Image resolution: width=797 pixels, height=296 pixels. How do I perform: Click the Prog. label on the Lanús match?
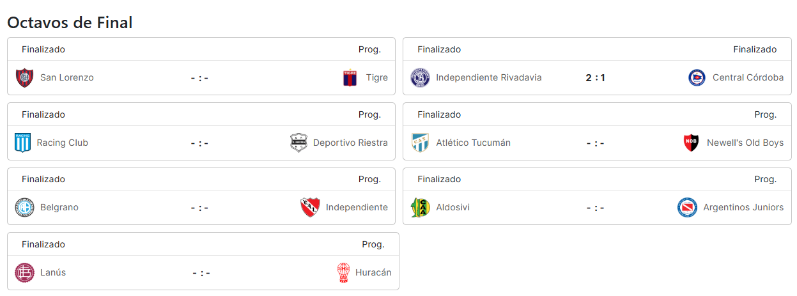coord(373,244)
